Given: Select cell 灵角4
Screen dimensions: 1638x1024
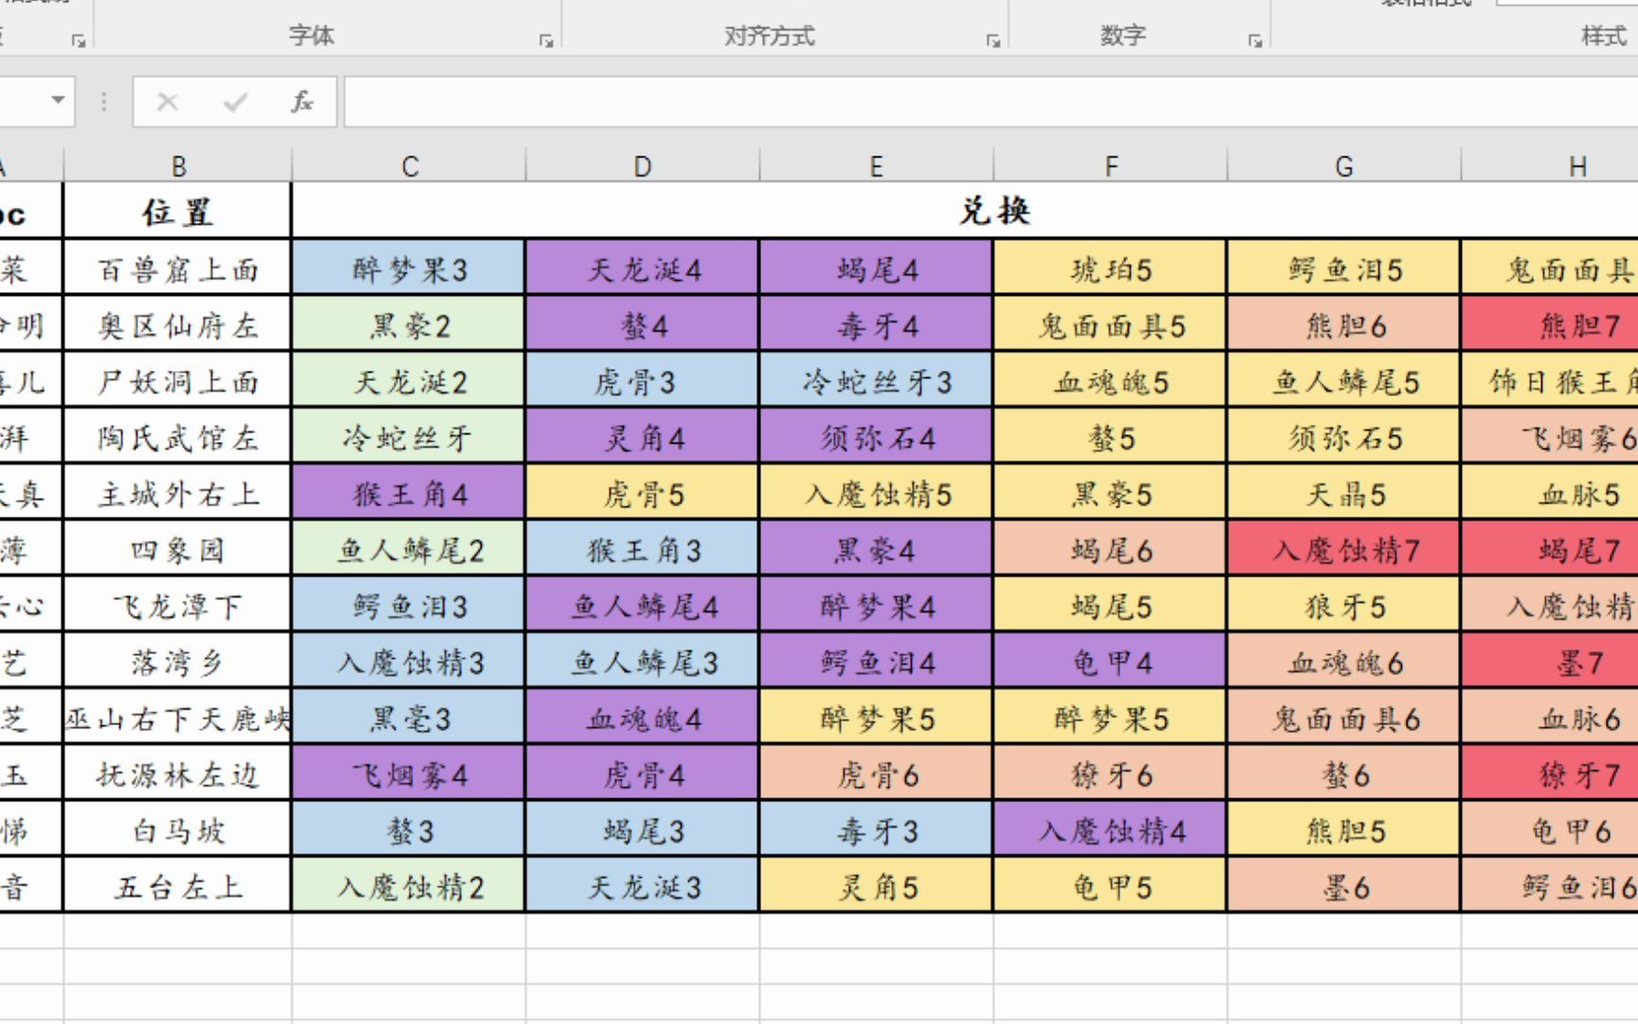Looking at the screenshot, I should coord(643,437).
